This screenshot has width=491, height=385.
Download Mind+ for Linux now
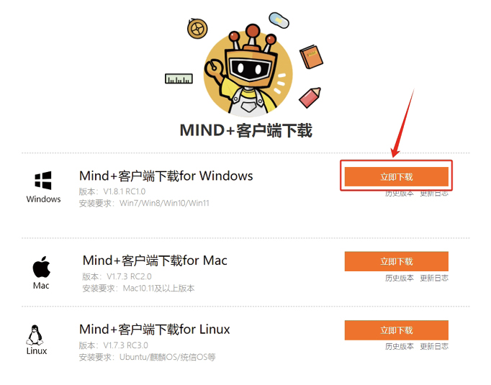(397, 330)
